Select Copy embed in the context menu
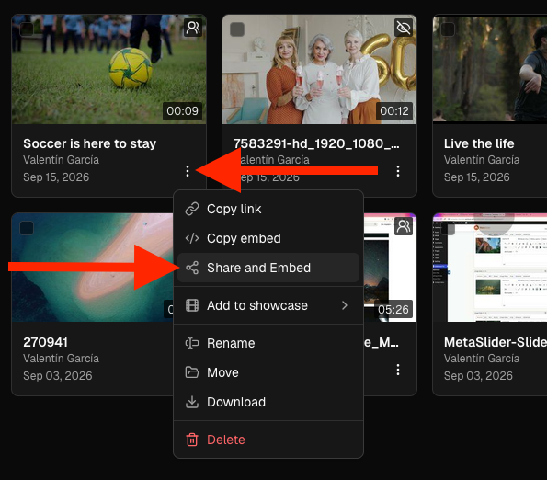Image resolution: width=547 pixels, height=480 pixels. (x=268, y=238)
